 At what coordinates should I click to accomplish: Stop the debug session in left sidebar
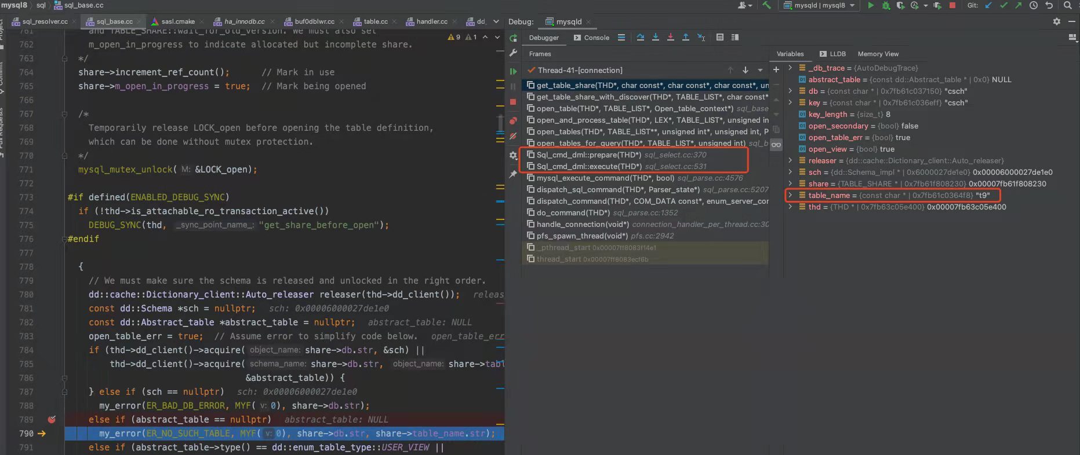point(513,102)
